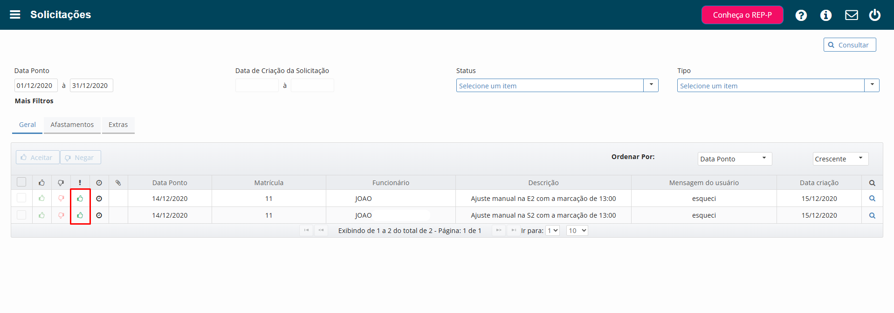Open the information icon in header

point(826,15)
